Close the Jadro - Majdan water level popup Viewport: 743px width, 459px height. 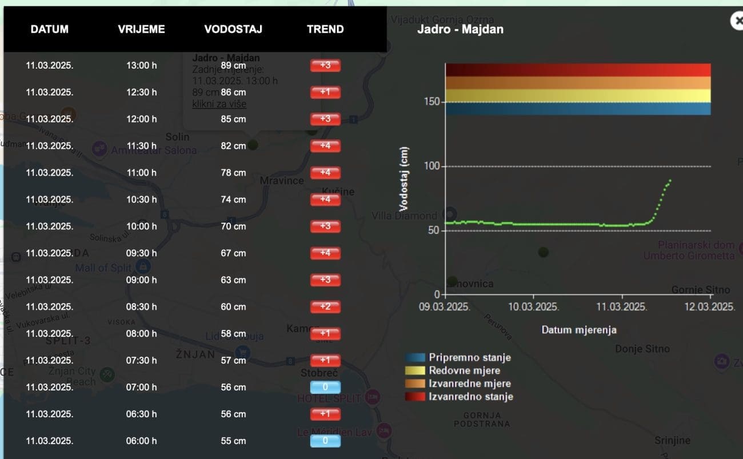pos(737,21)
